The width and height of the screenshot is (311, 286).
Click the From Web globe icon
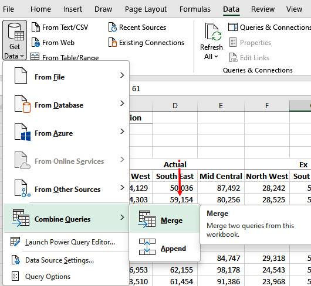[36, 42]
